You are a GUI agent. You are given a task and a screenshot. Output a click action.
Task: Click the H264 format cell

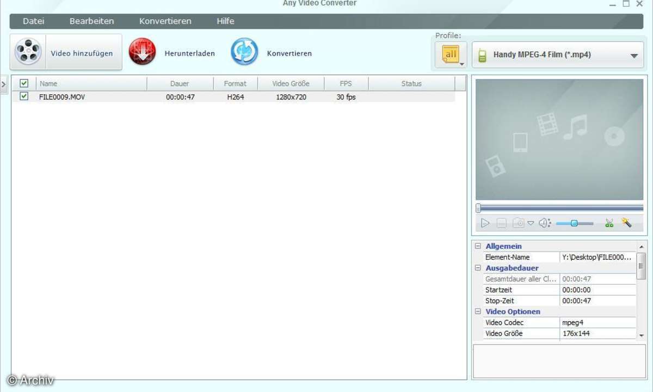pyautogui.click(x=235, y=97)
